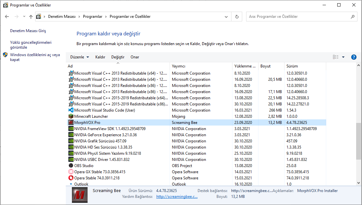Screen dimensions: 362x205
Task: Select the Outlook program name
Action: (81, 184)
